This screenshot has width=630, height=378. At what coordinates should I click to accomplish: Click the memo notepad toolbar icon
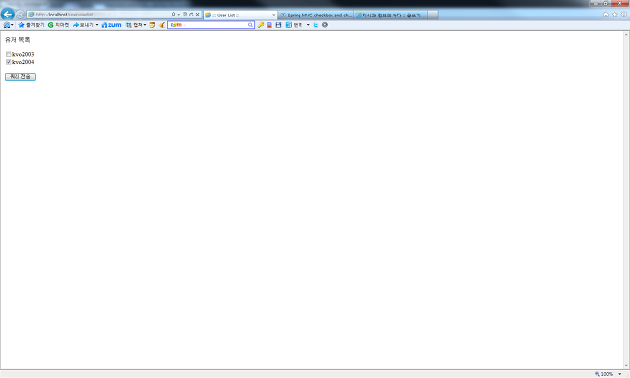pyautogui.click(x=152, y=25)
